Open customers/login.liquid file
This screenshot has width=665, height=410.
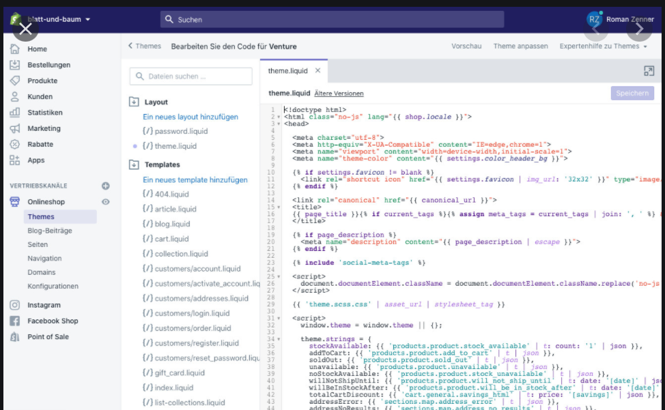[x=186, y=313]
